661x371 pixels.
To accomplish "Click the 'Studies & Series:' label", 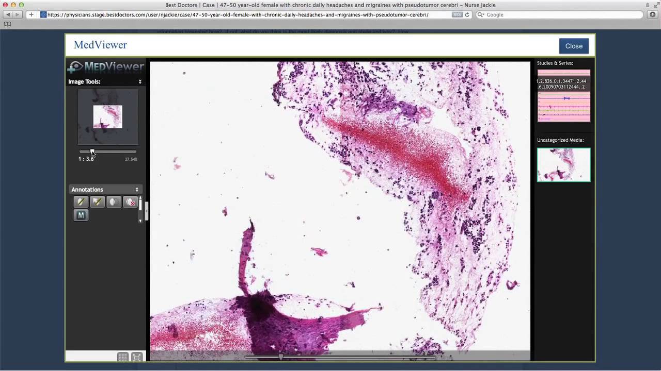I will [x=555, y=63].
